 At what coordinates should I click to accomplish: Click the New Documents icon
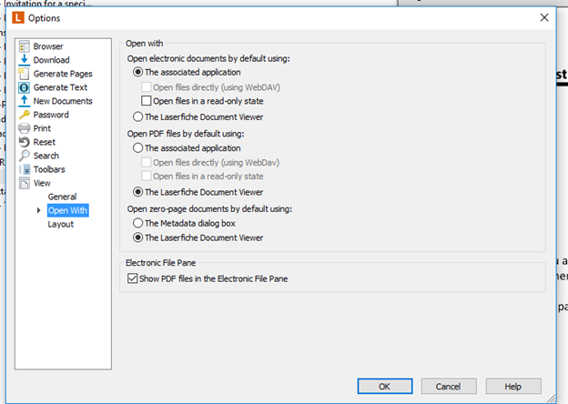point(24,101)
